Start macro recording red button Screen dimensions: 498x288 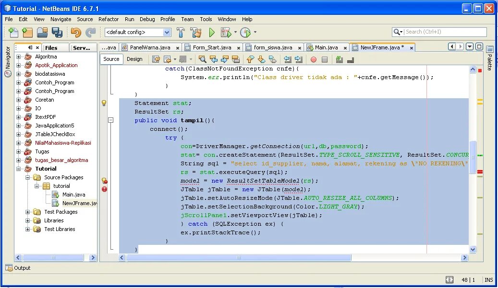pos(314,59)
